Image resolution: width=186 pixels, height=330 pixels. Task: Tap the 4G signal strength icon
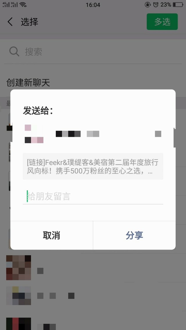(x=6, y=4)
